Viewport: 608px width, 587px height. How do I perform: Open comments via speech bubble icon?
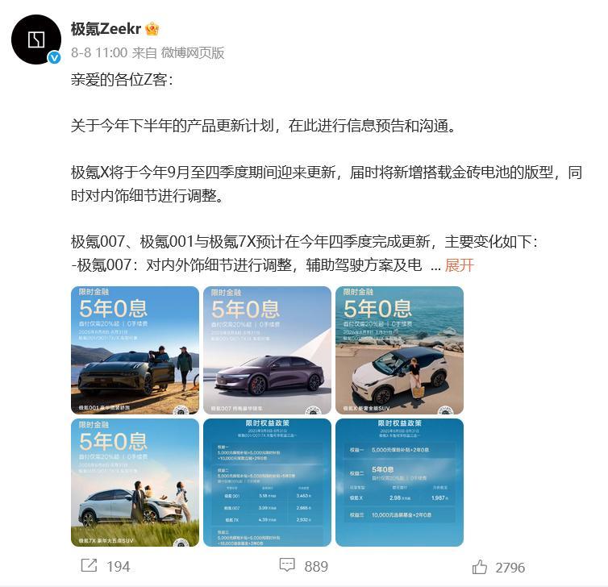tap(287, 565)
